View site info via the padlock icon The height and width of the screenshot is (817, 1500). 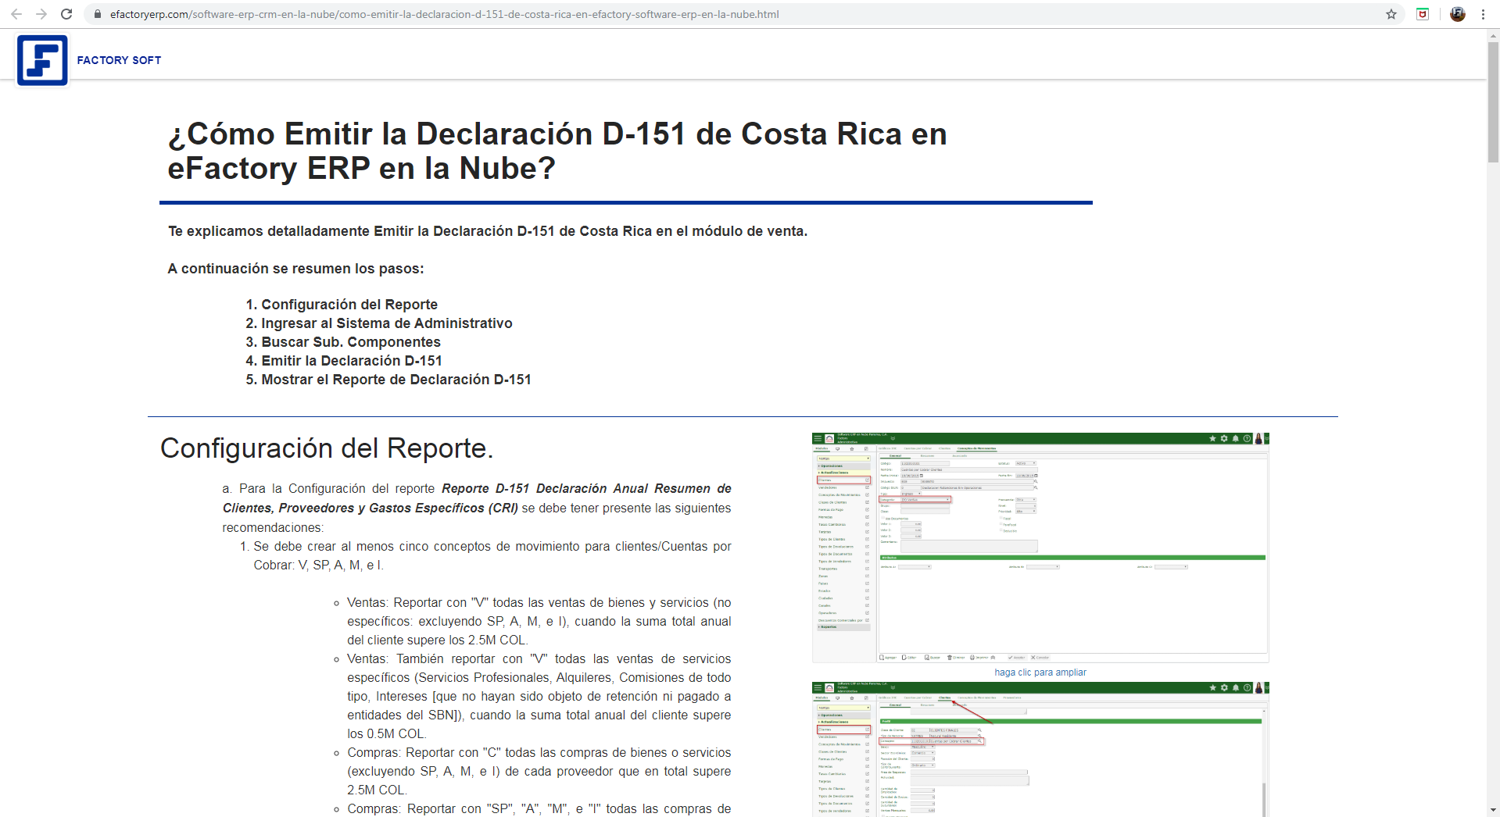click(x=98, y=14)
